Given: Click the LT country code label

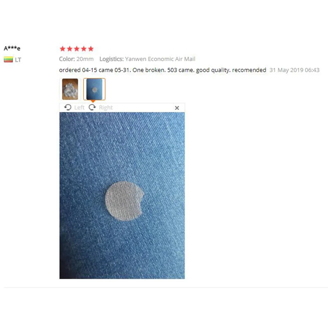Looking at the screenshot, I should point(18,60).
